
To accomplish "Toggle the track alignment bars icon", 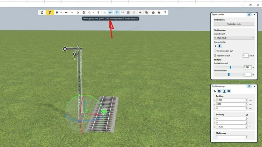I will coord(229,91).
